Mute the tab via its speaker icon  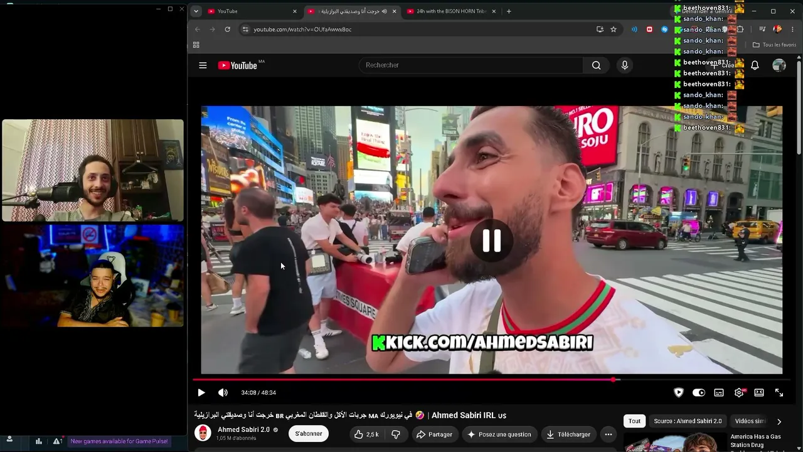pyautogui.click(x=384, y=11)
